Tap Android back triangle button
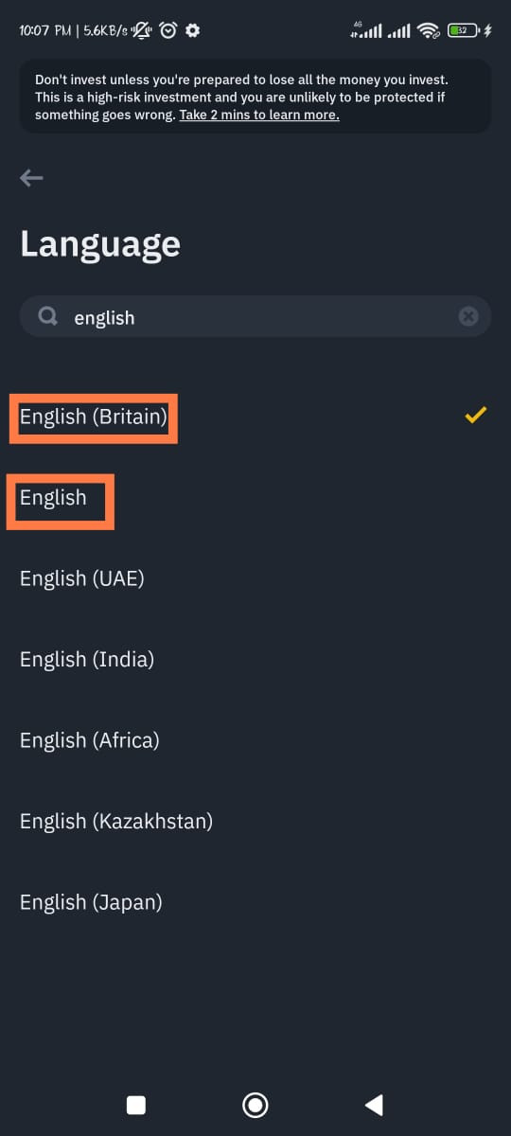 pyautogui.click(x=374, y=1104)
